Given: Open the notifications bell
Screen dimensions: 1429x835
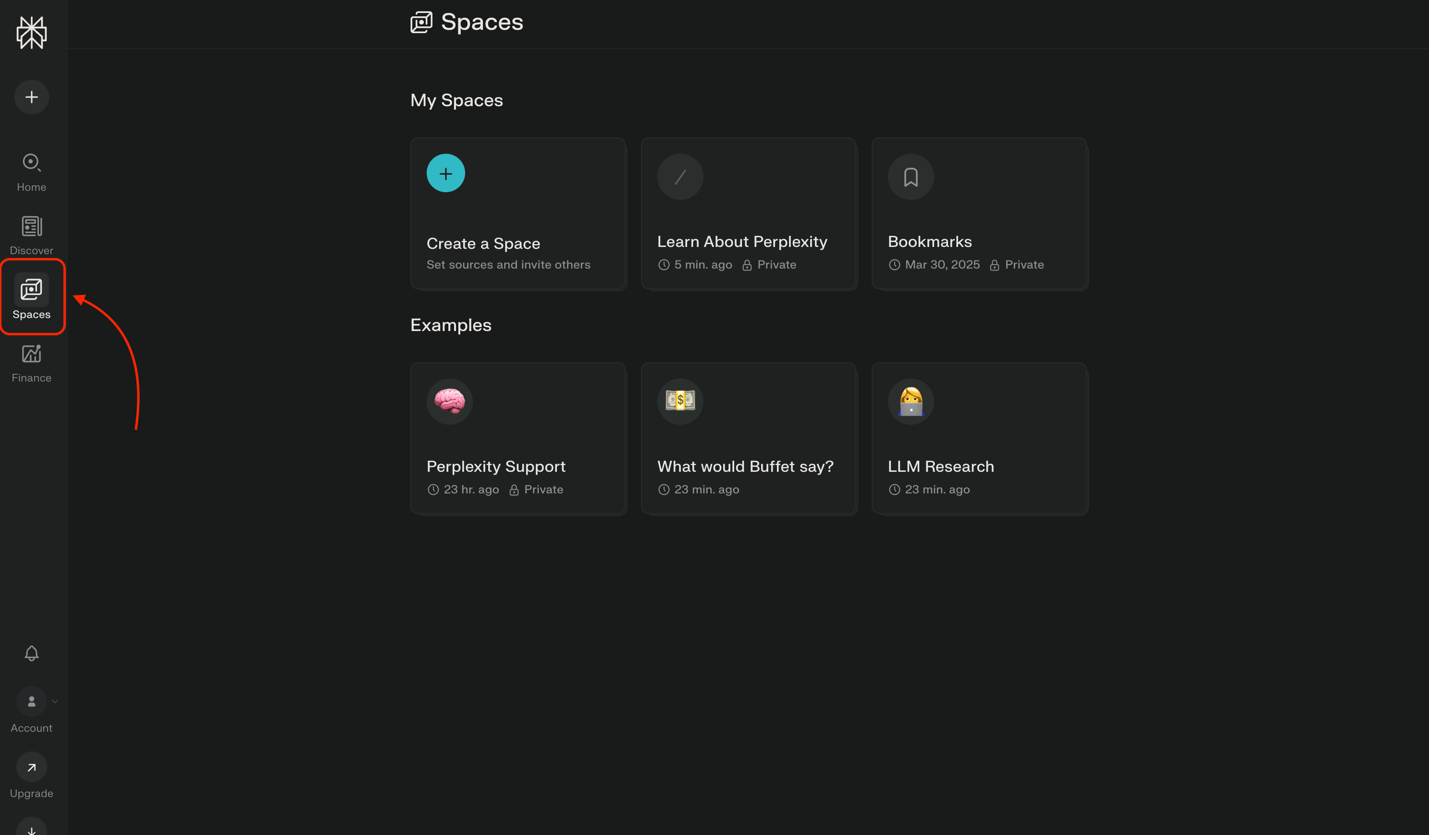Looking at the screenshot, I should (31, 653).
